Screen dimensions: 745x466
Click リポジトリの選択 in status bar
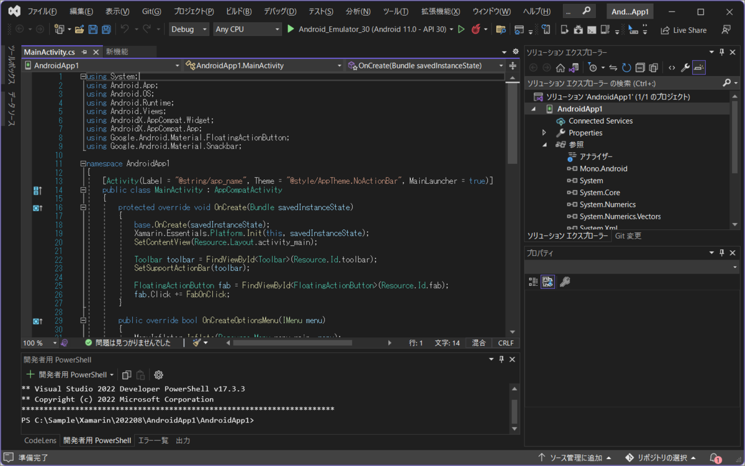pos(661,458)
